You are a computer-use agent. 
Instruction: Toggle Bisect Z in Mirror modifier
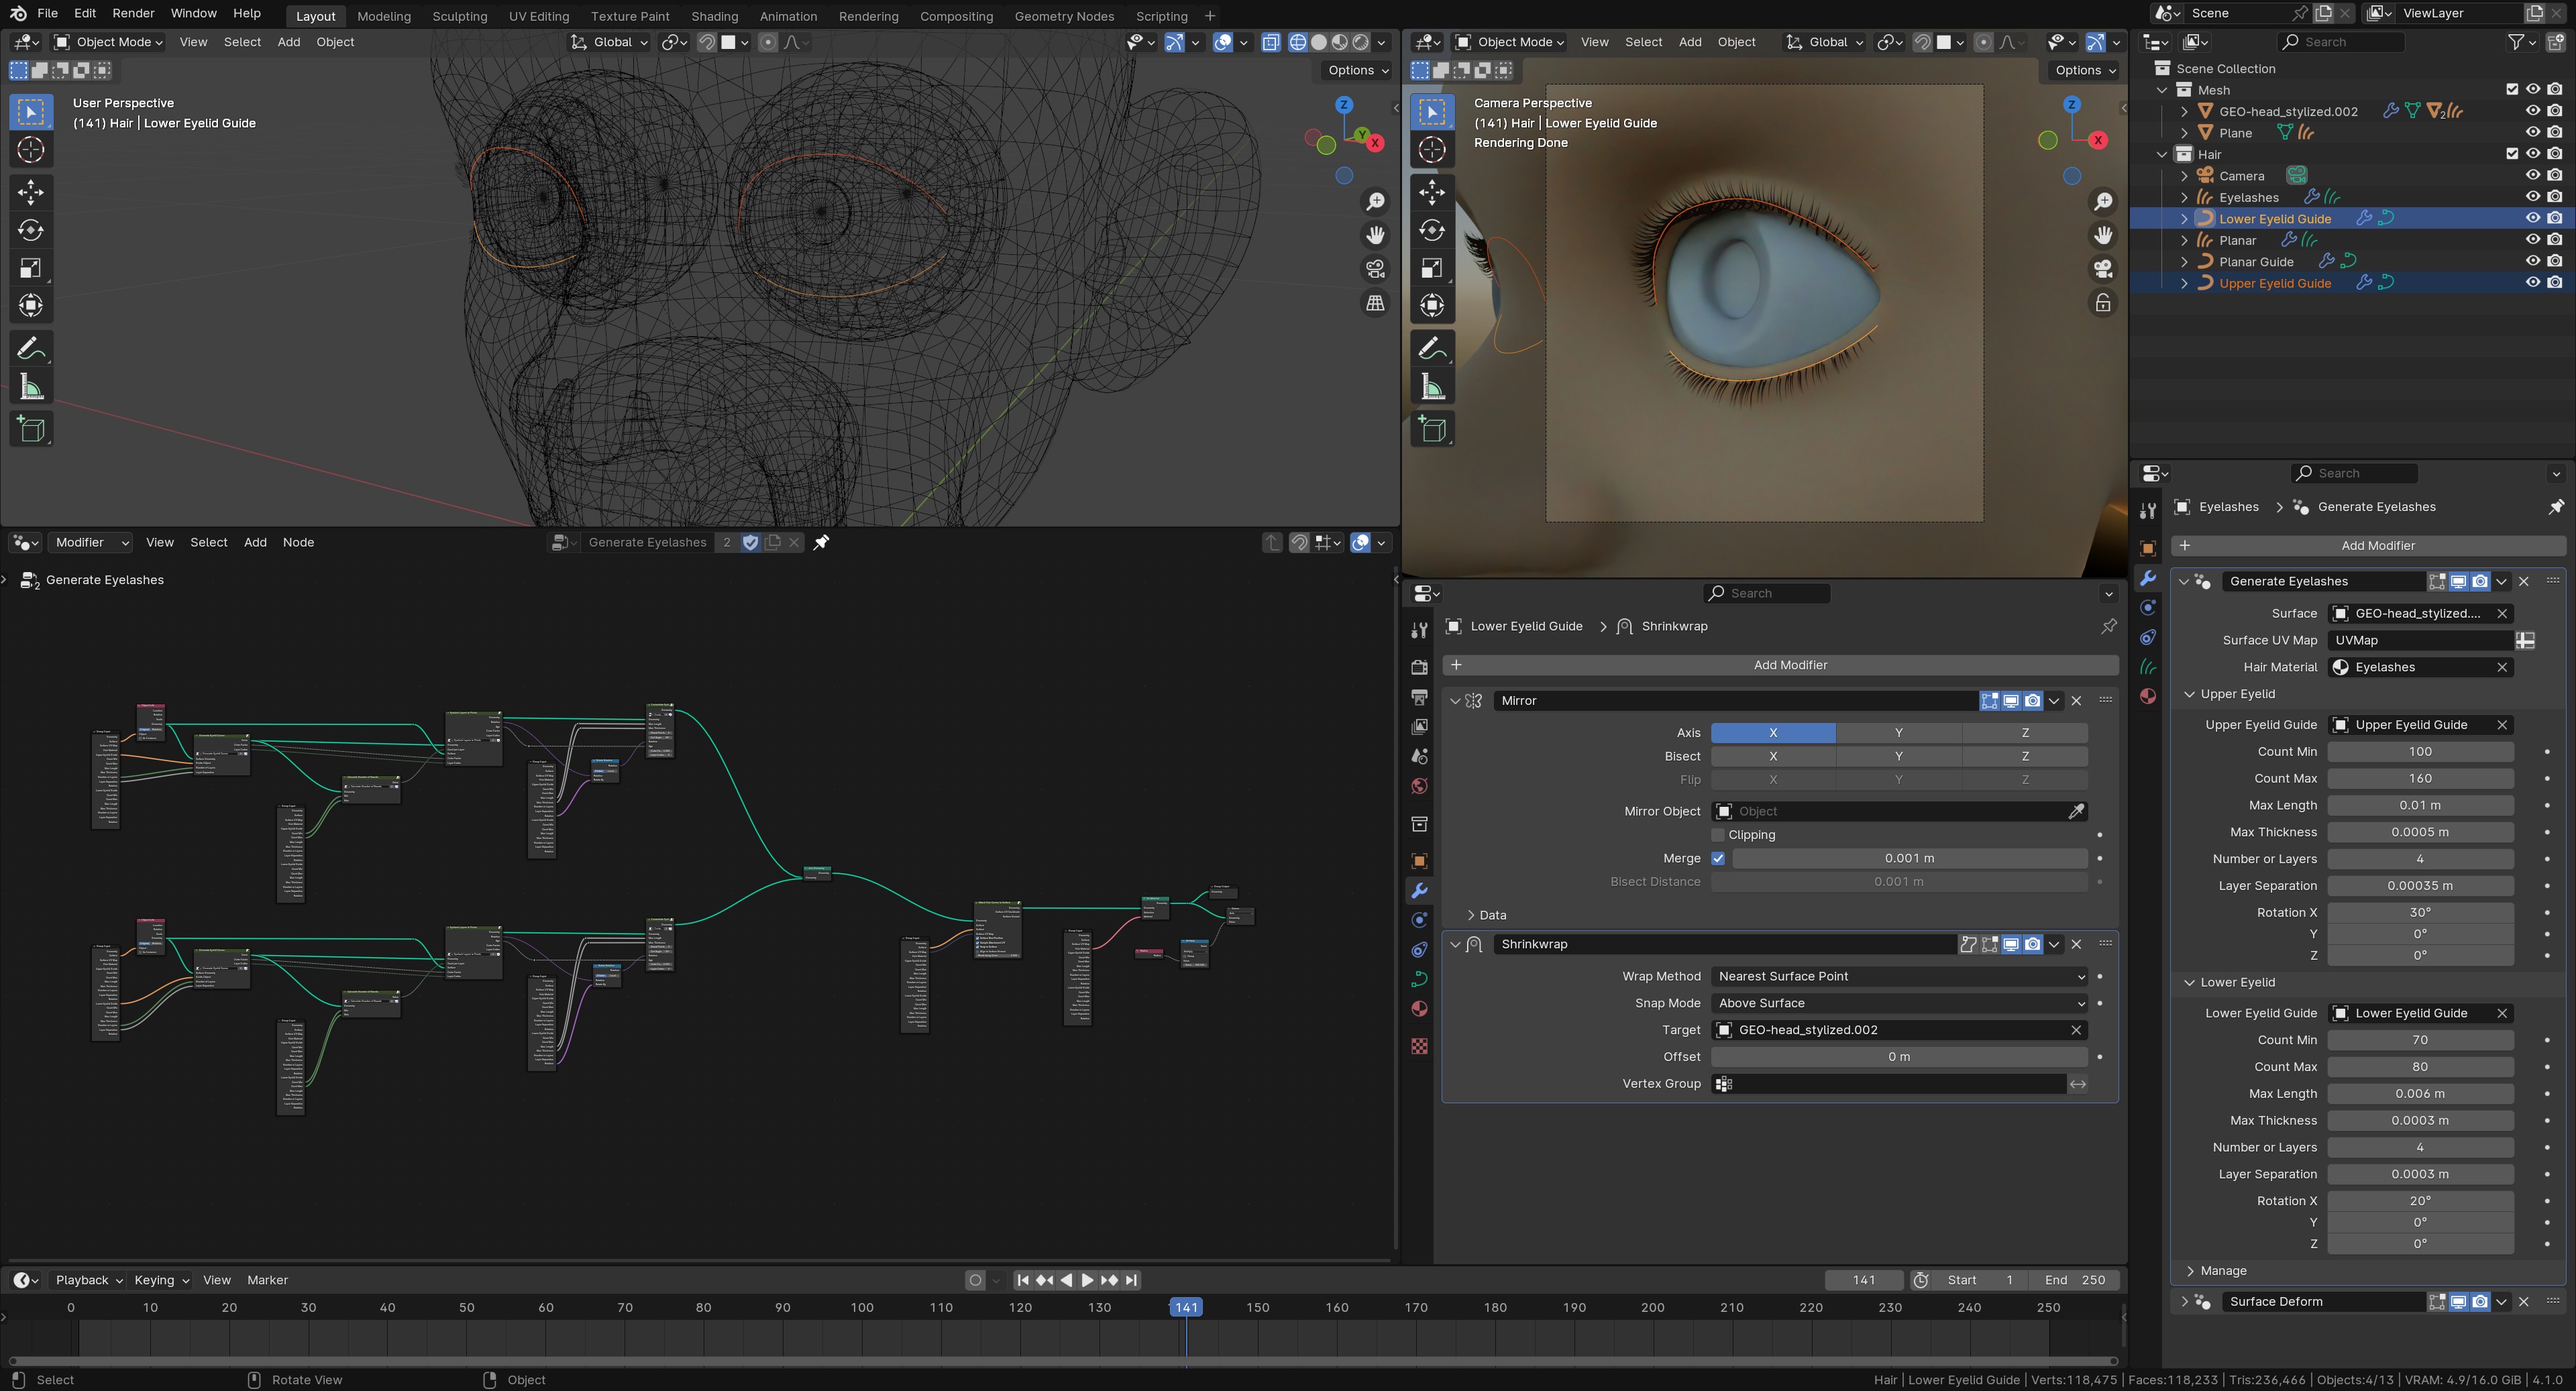pyautogui.click(x=2025, y=756)
